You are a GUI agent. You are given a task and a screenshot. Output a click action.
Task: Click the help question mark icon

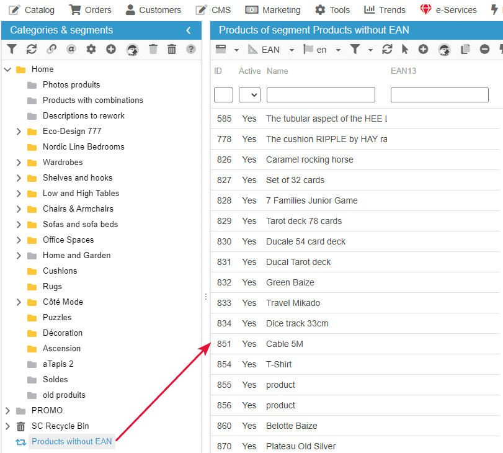(x=191, y=50)
